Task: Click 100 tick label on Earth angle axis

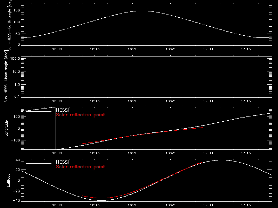Action: pos(16,22)
